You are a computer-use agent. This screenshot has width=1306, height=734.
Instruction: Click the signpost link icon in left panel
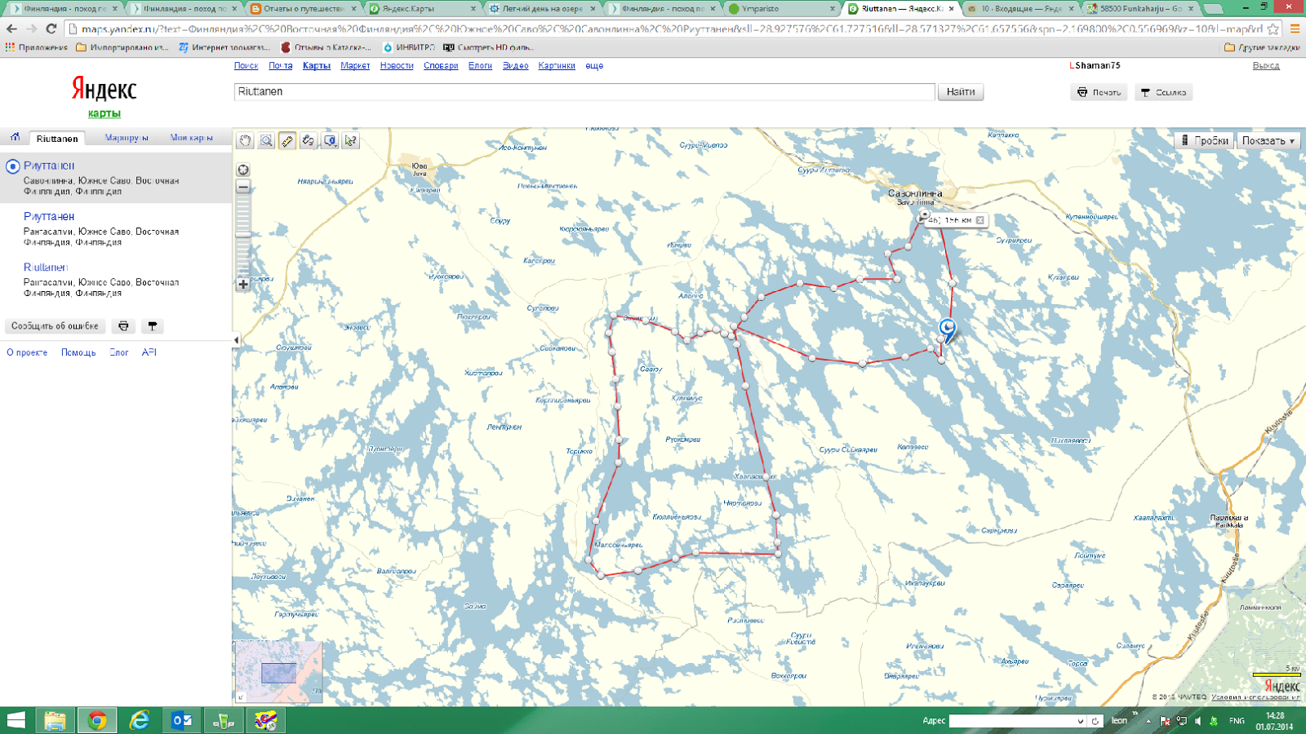152,326
